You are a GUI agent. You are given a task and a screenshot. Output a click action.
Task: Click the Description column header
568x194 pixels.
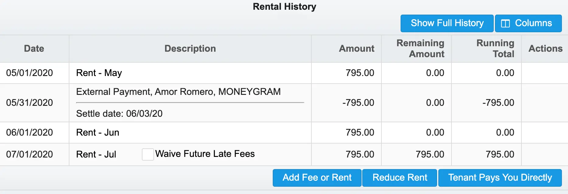coord(190,48)
